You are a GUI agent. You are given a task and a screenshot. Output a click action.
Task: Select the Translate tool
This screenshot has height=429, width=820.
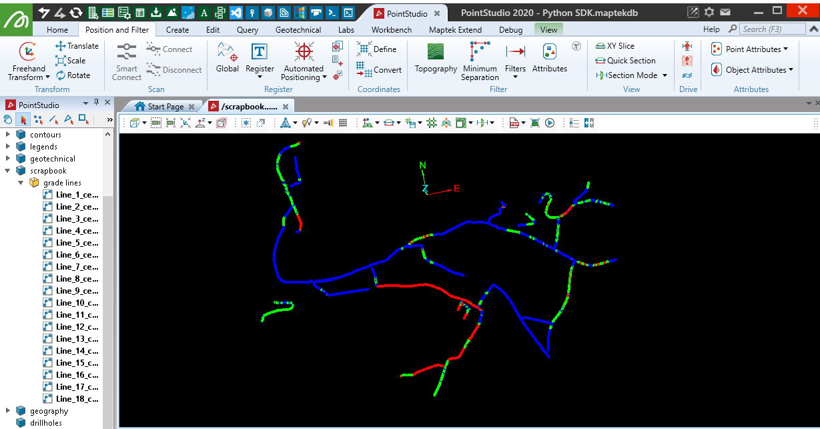click(x=77, y=46)
